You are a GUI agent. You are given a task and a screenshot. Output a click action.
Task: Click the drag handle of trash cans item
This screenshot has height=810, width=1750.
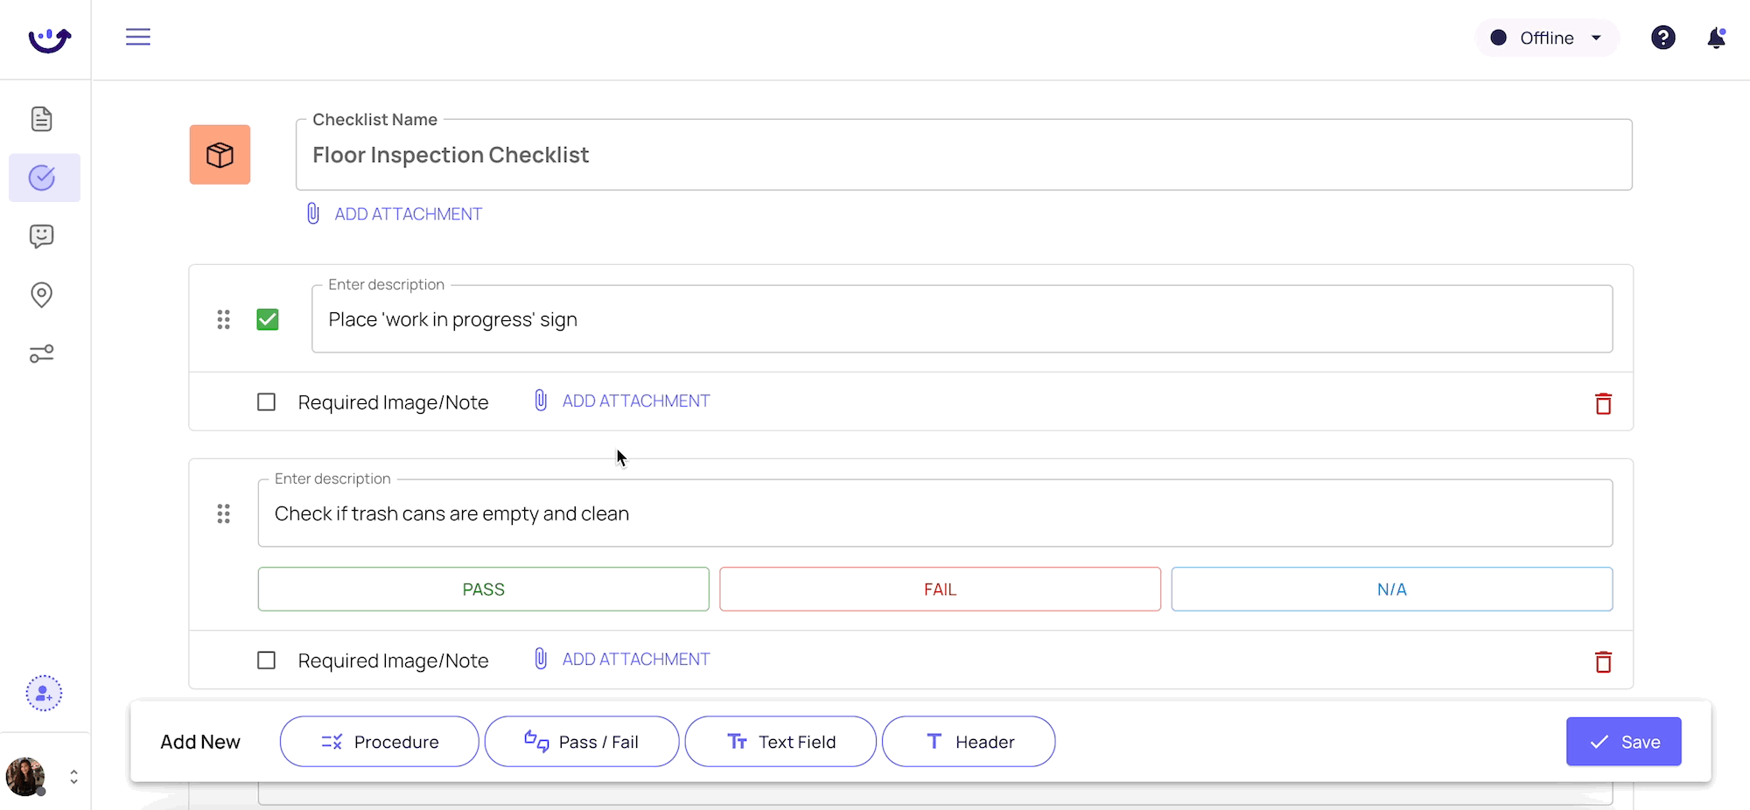tap(224, 513)
